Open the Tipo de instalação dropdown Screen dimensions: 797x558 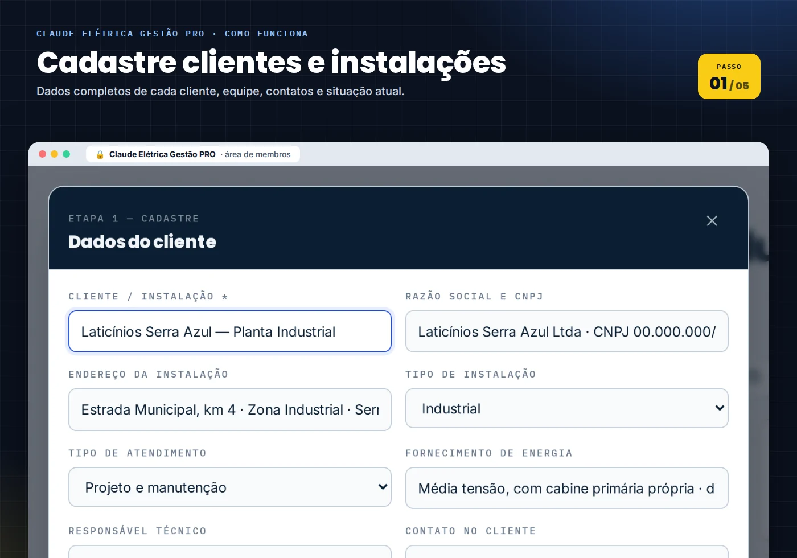point(566,408)
